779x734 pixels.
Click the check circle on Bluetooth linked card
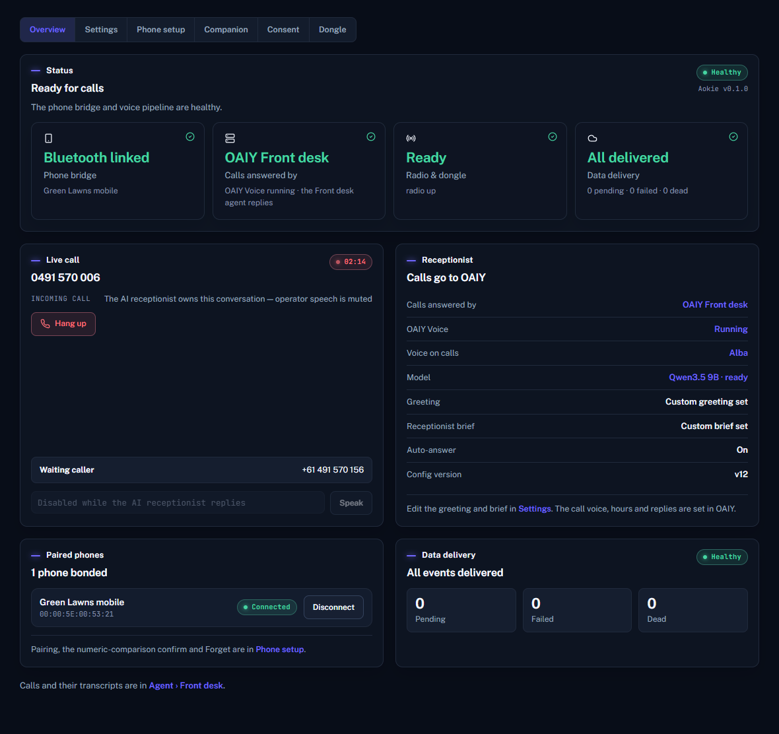189,137
